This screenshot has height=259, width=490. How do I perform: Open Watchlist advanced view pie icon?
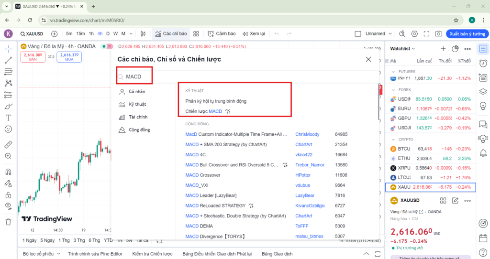455,49
